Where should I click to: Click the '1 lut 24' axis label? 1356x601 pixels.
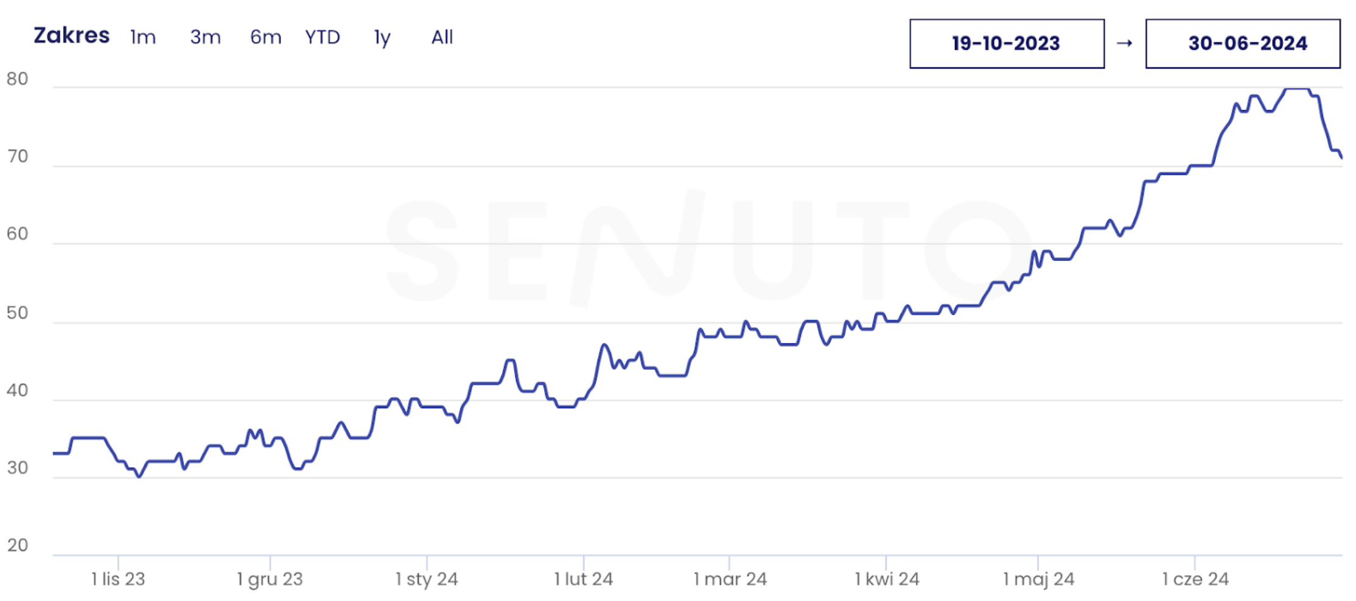coord(583,578)
